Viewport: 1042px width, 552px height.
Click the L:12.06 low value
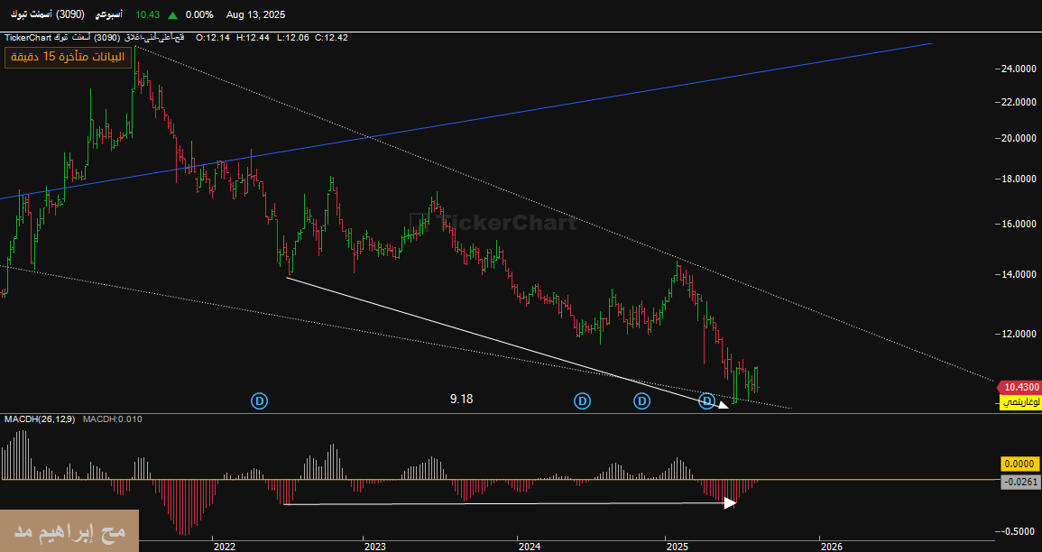pyautogui.click(x=291, y=38)
